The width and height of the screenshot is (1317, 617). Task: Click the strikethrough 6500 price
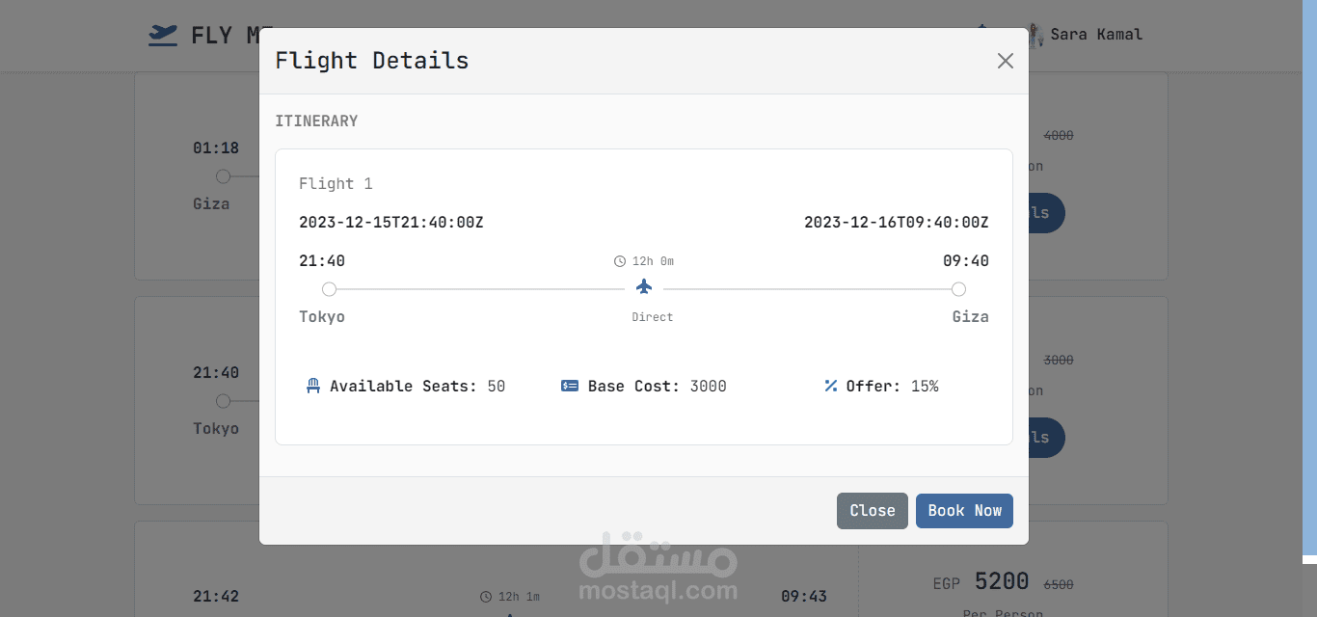point(1061,584)
